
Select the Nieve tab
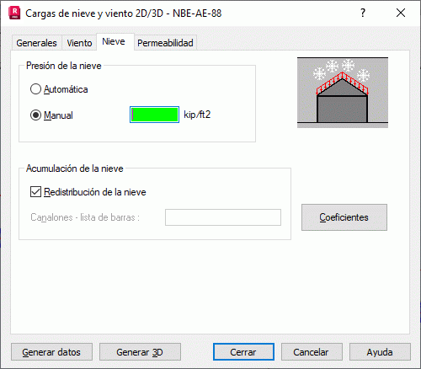tap(114, 41)
